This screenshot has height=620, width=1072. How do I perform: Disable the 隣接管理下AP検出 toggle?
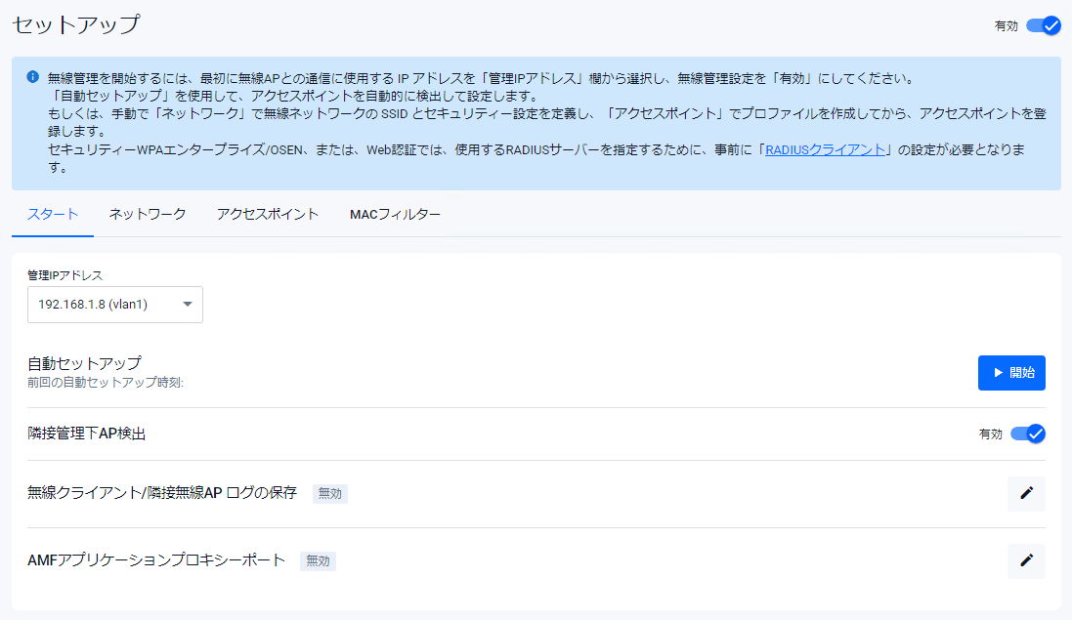[1027, 434]
